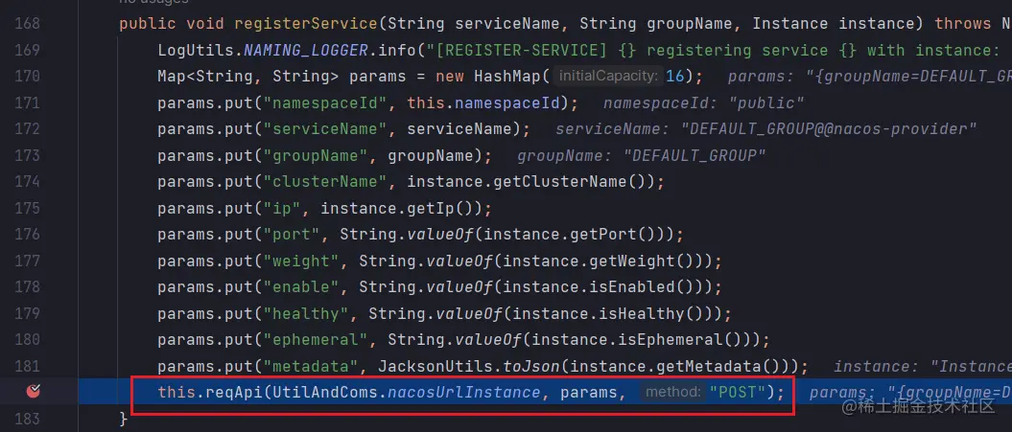Click the nacosUrlInstance constant
The height and width of the screenshot is (432, 1012).
point(463,392)
